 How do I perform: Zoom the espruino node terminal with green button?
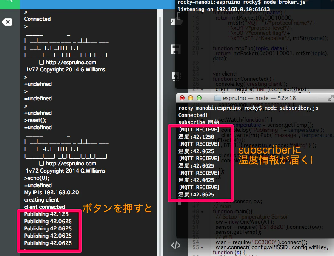point(199,98)
